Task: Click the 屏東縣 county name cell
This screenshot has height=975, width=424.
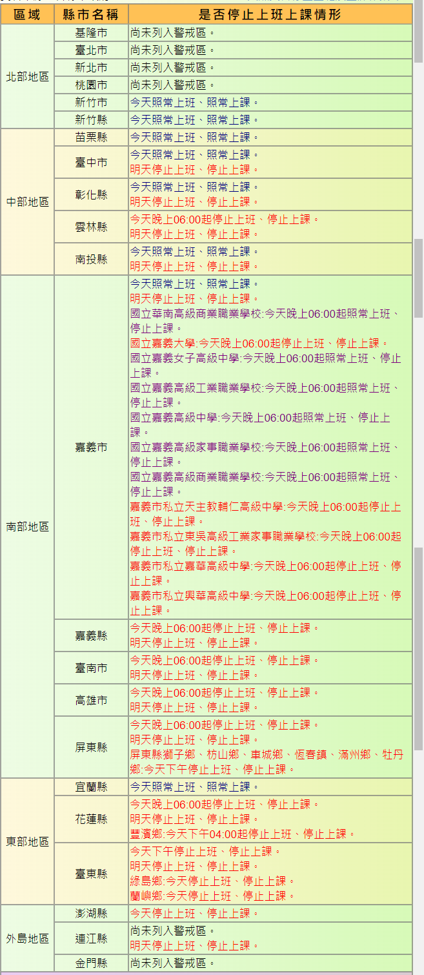Action: click(x=91, y=747)
